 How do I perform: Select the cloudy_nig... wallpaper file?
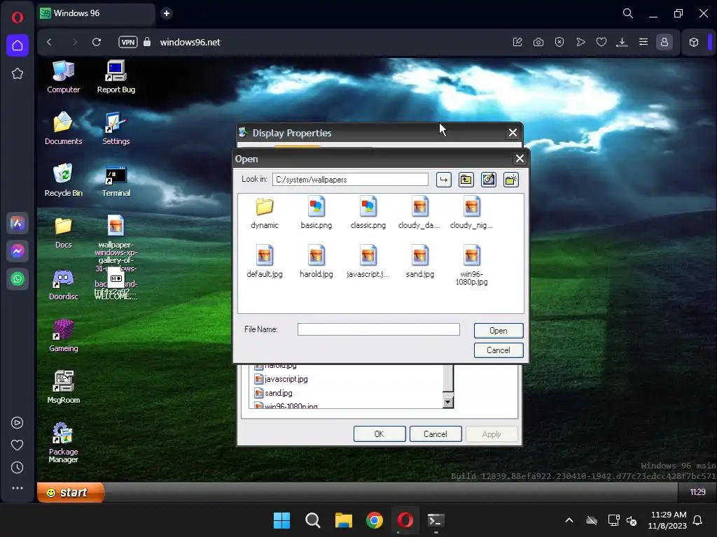471,213
